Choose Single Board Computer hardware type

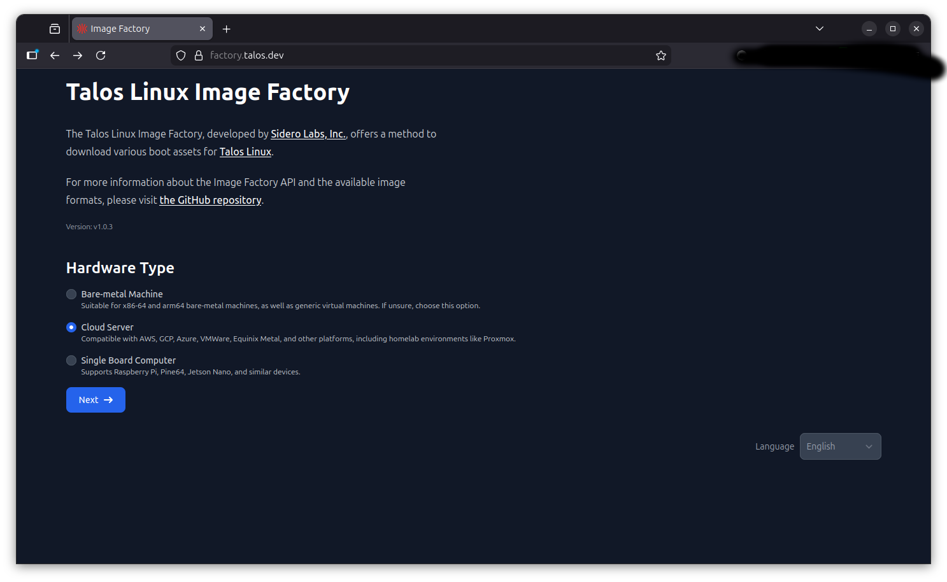tap(71, 360)
